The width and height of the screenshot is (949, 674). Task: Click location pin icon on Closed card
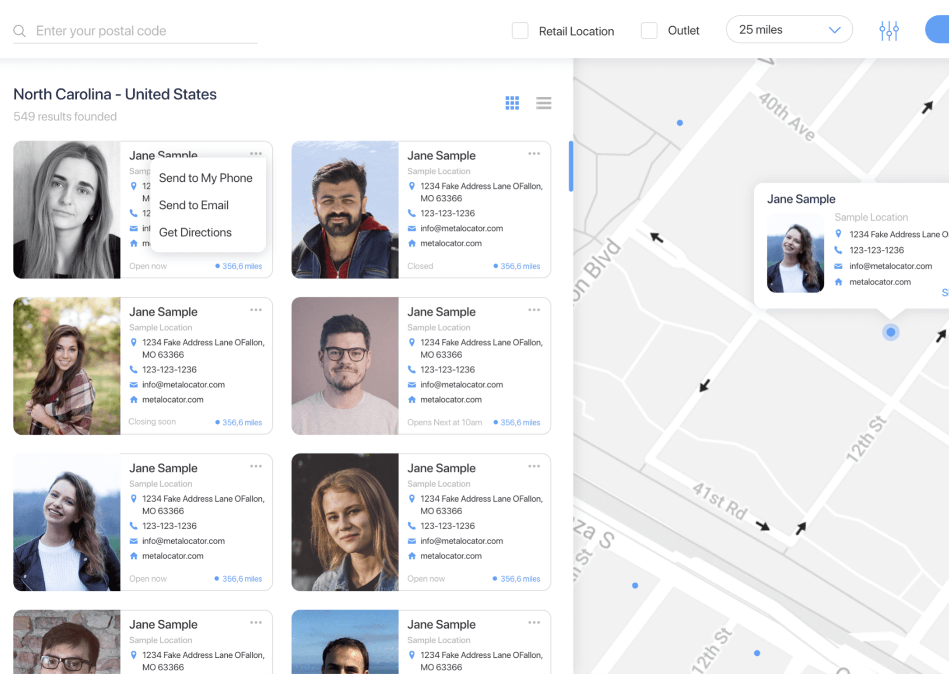pos(412,186)
